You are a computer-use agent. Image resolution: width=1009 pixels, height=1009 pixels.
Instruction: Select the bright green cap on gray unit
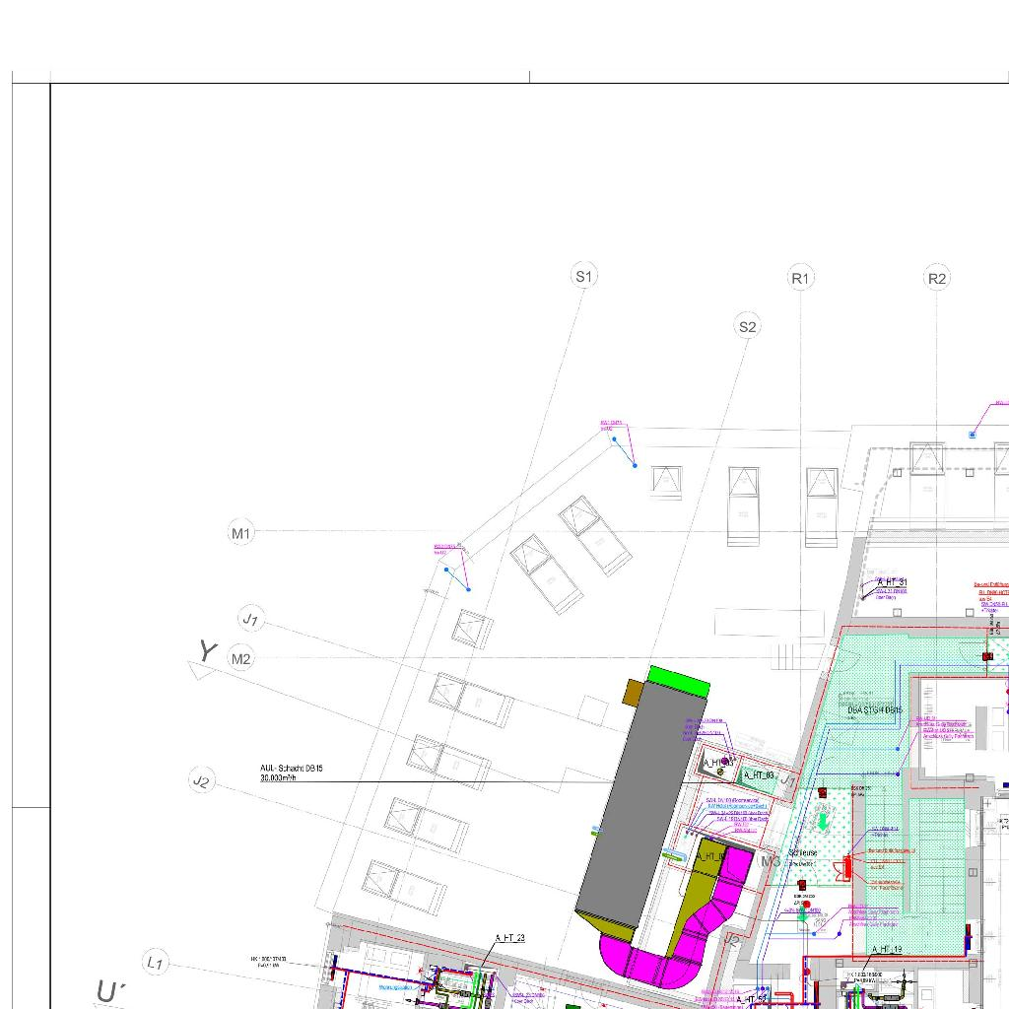pos(679,683)
